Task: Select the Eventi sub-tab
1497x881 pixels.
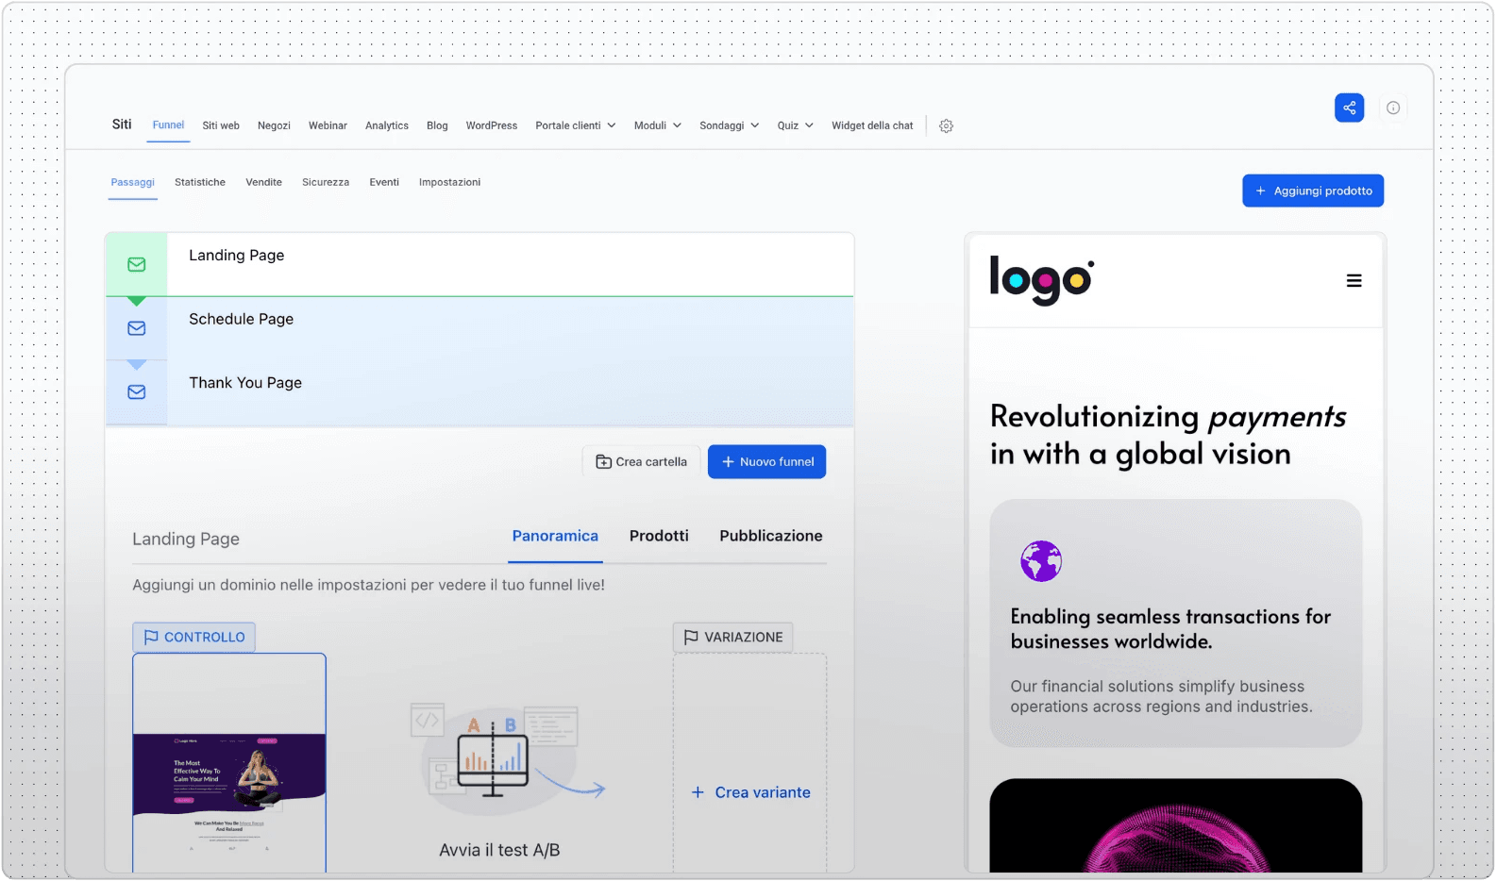Action: [x=384, y=182]
